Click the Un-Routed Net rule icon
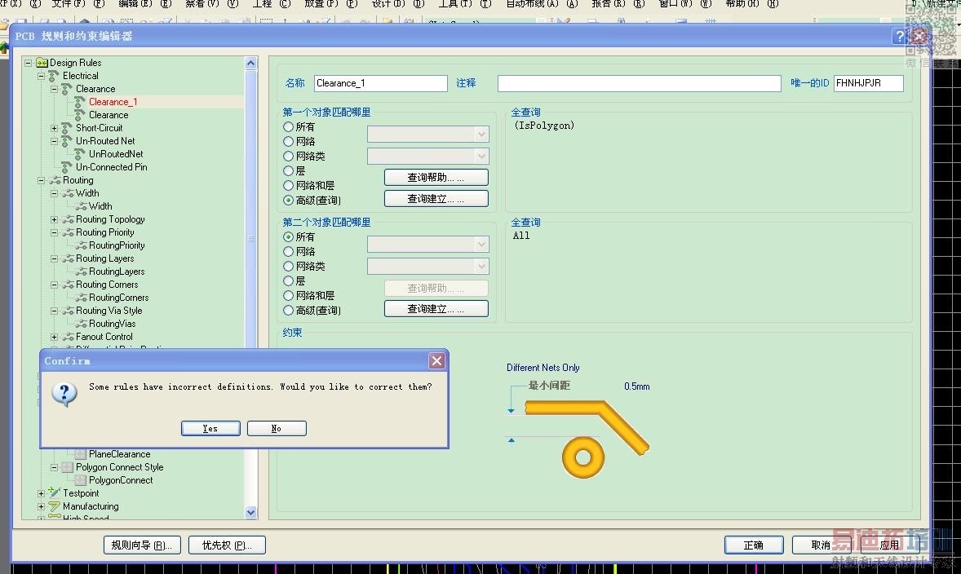The image size is (961, 574). click(x=68, y=141)
